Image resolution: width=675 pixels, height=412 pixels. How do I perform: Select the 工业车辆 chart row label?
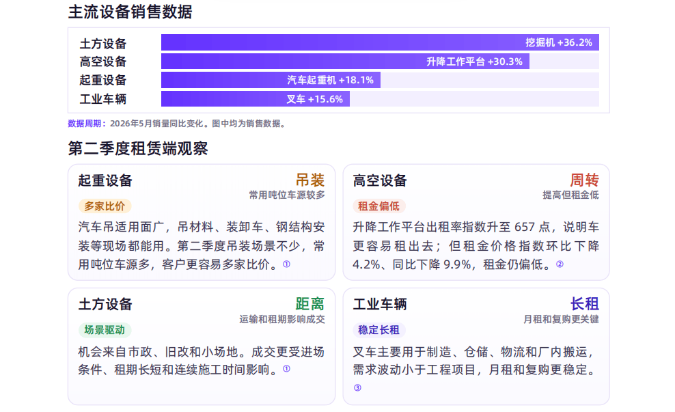click(103, 99)
